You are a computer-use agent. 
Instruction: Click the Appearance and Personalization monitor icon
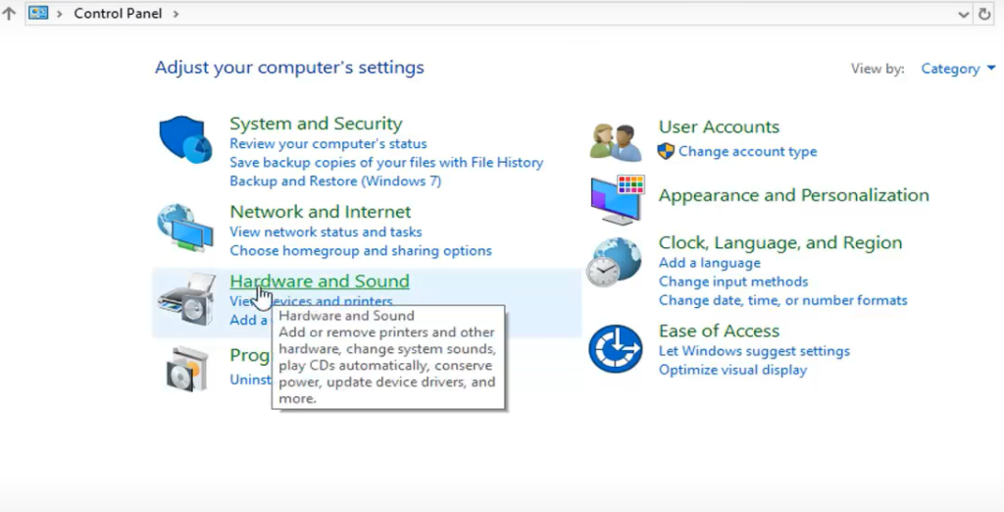(618, 199)
